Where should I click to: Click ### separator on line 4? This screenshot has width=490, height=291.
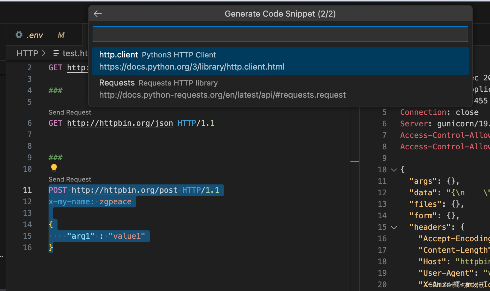point(56,91)
